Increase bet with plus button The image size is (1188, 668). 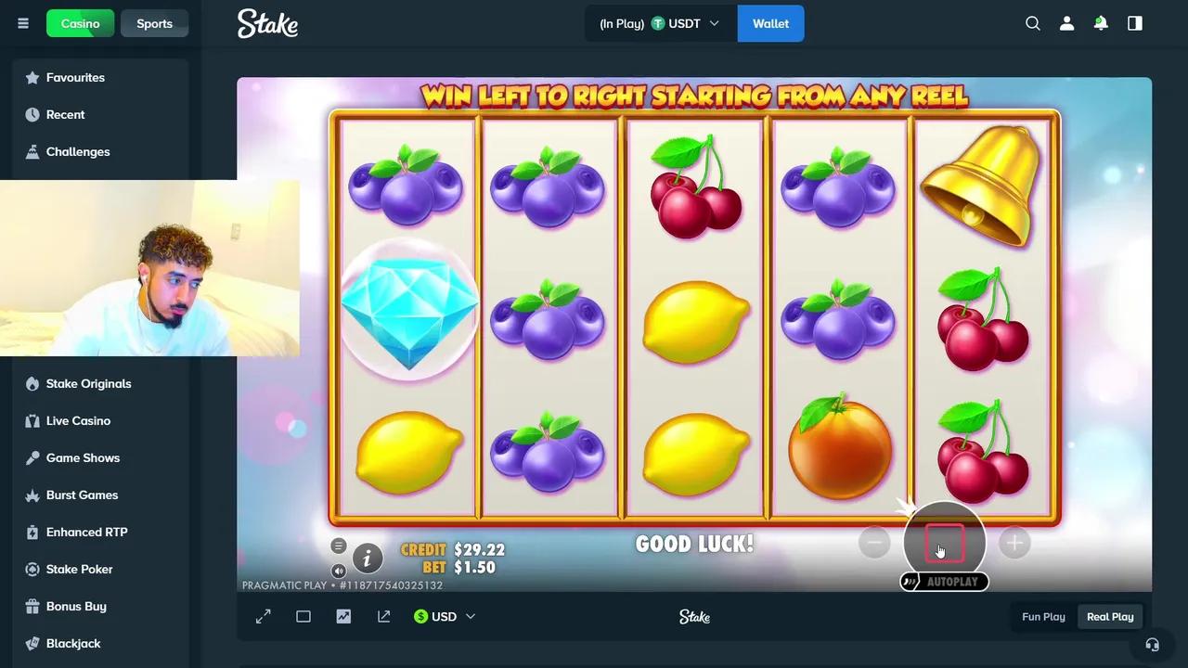[x=1014, y=543]
